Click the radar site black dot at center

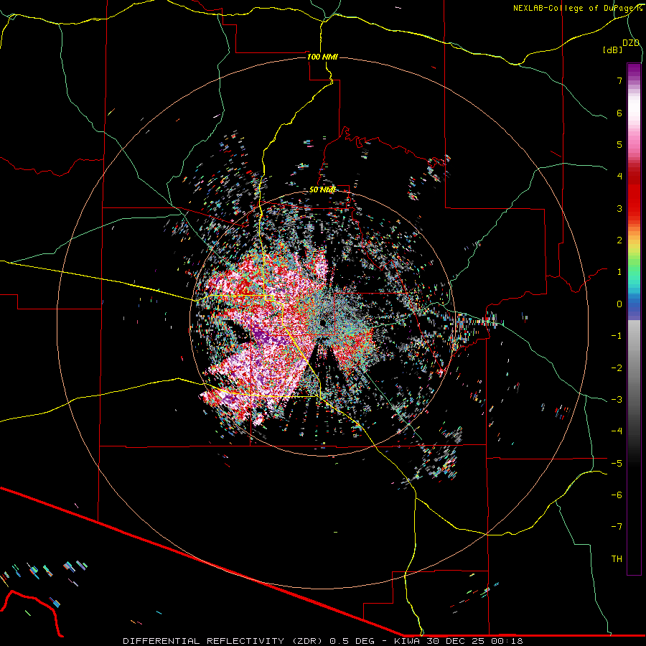pos(322,322)
